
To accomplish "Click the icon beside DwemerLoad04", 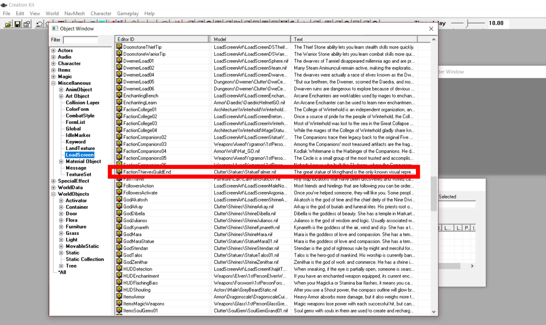I will pos(119,75).
